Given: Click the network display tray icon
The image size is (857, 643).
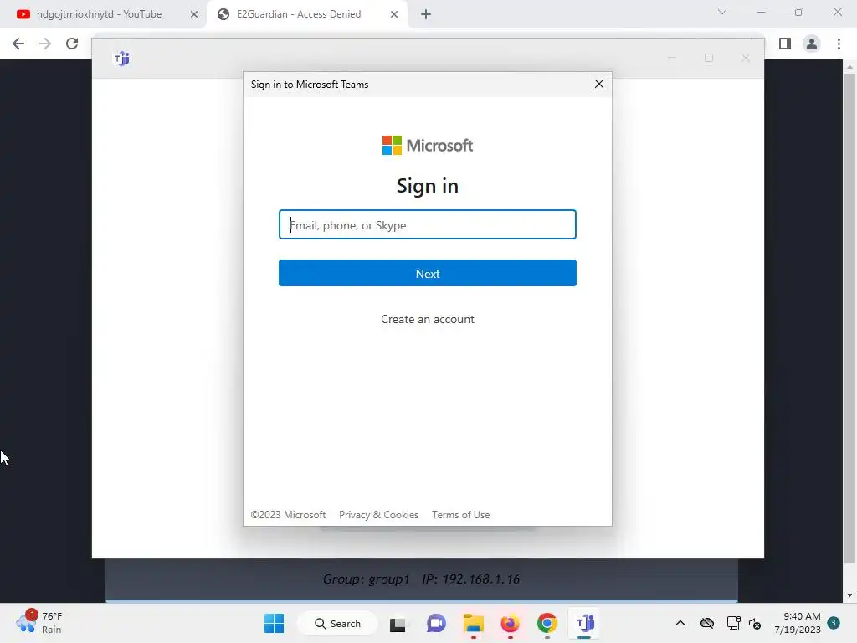Looking at the screenshot, I should [x=733, y=623].
